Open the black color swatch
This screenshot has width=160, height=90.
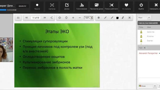pyautogui.click(x=117, y=18)
